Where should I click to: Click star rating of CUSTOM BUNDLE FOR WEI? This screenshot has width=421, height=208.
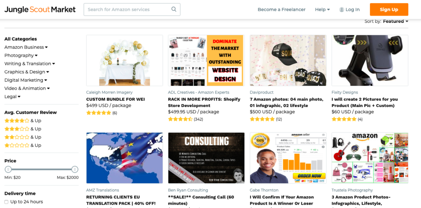click(99, 113)
